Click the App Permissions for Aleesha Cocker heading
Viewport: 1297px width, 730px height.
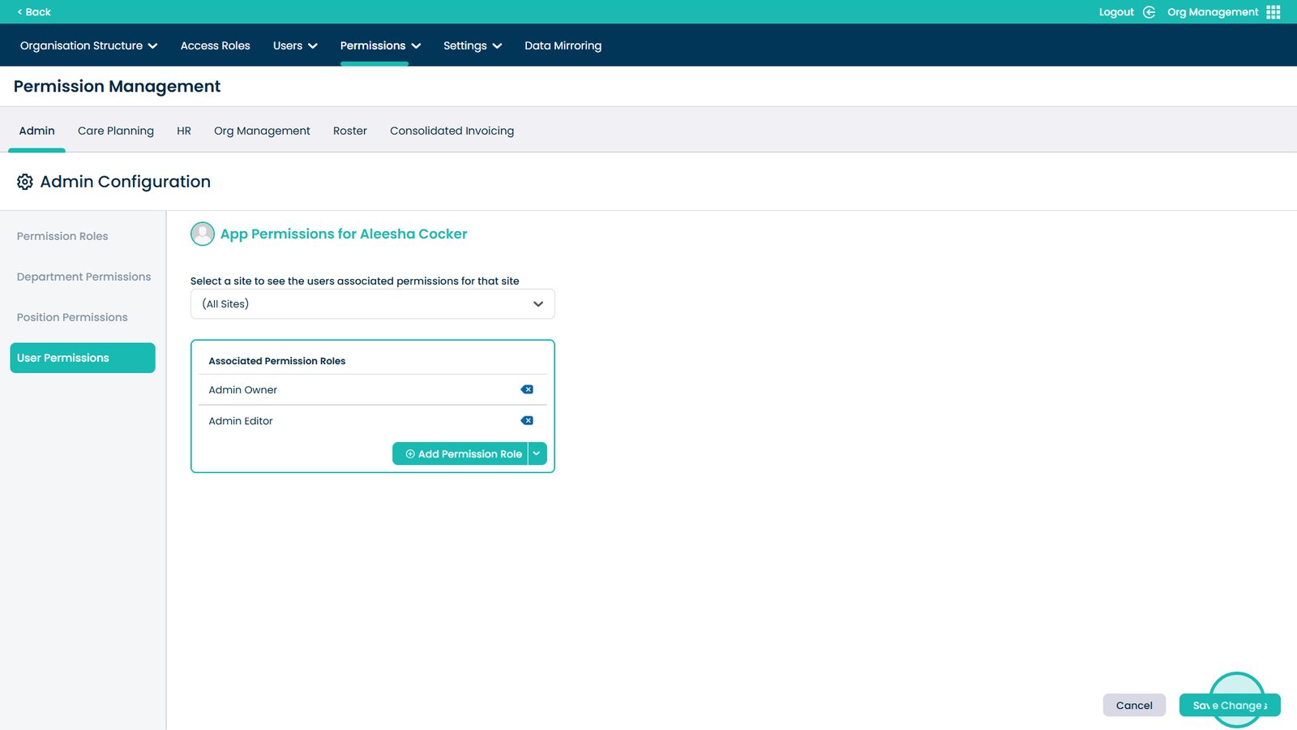344,234
